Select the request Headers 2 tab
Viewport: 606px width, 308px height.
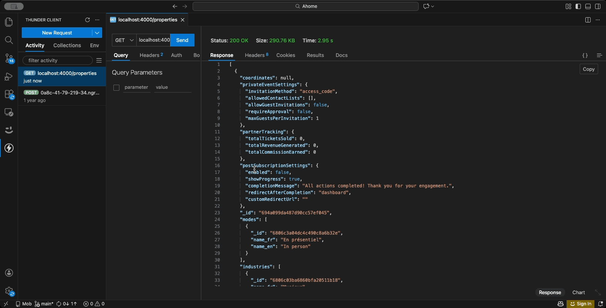[151, 55]
